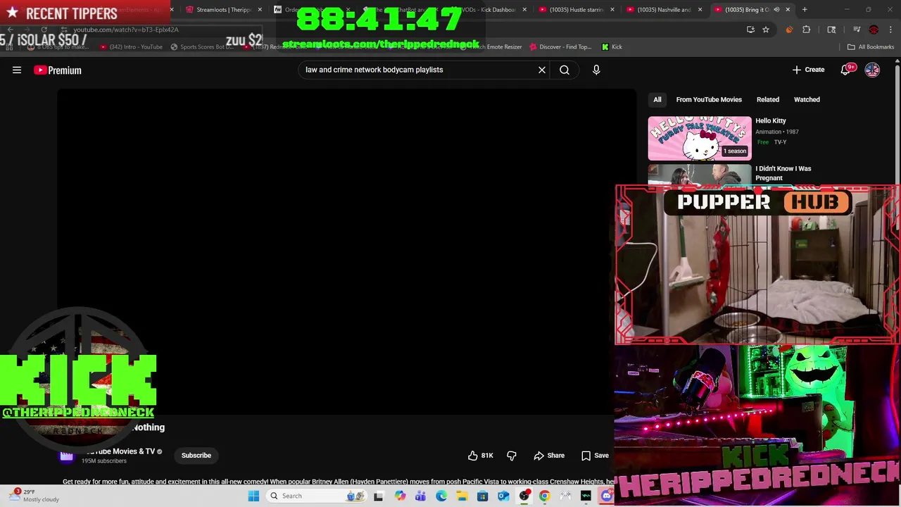
Task: Open the Create upload menu
Action: [808, 70]
